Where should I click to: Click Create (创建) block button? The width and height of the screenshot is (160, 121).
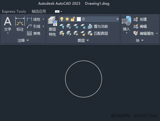click(140, 19)
